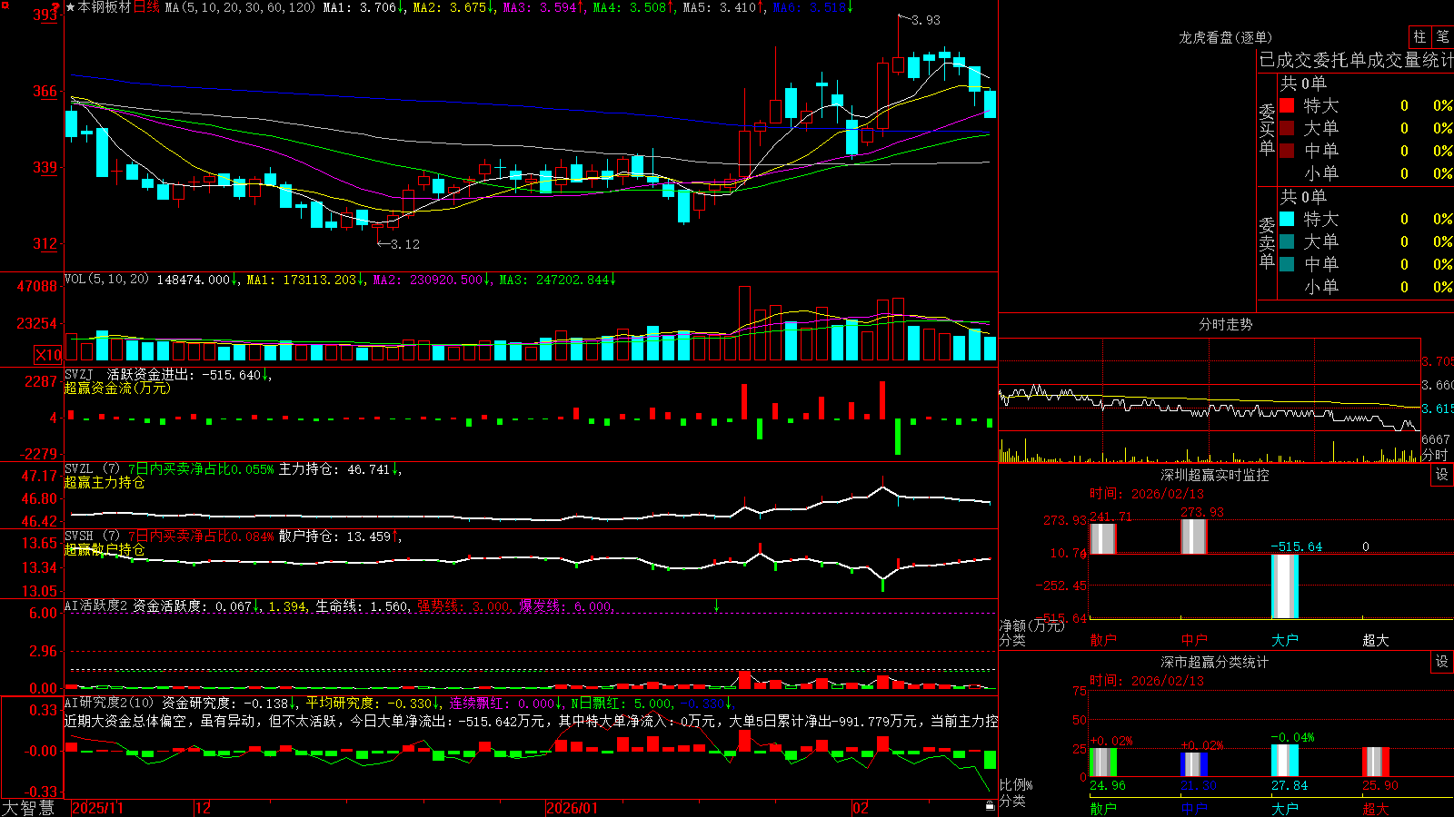Click the dark red 中单 buy-order swatch

tap(1287, 151)
